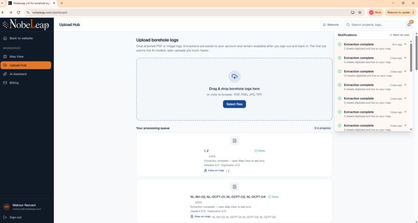
Task: Click the "0 in progress" badge
Action: pyautogui.click(x=322, y=128)
